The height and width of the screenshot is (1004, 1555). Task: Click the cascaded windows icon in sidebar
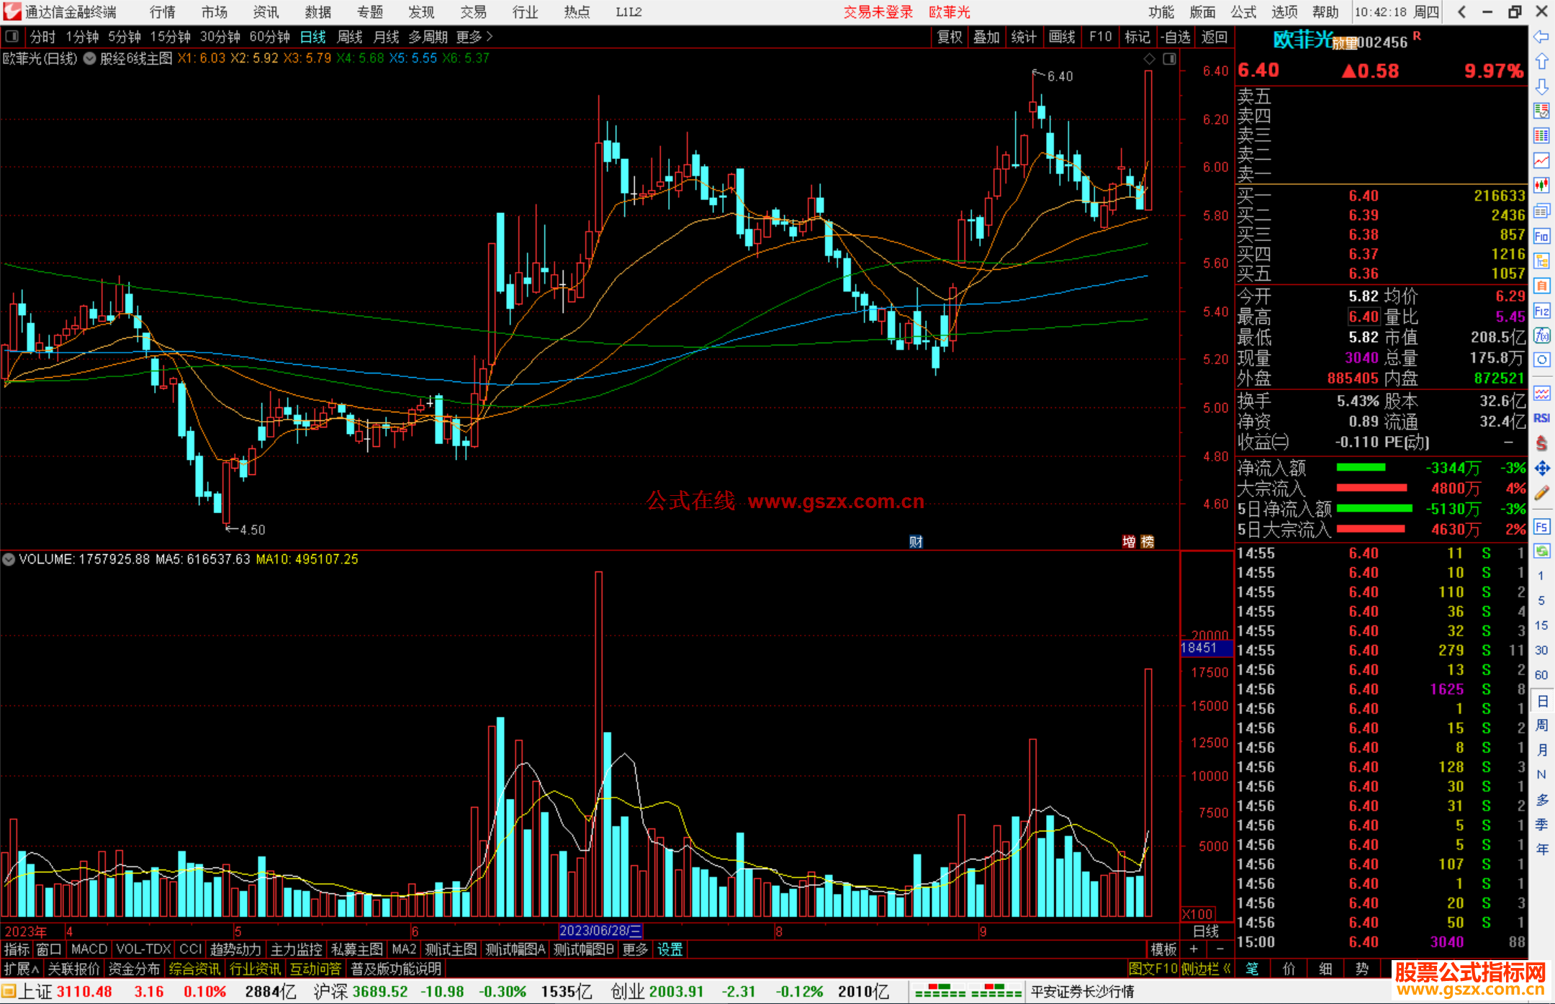[1541, 211]
